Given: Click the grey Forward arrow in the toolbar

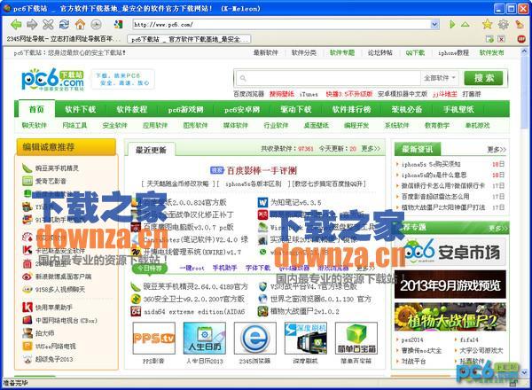Looking at the screenshot, I should (32, 24).
